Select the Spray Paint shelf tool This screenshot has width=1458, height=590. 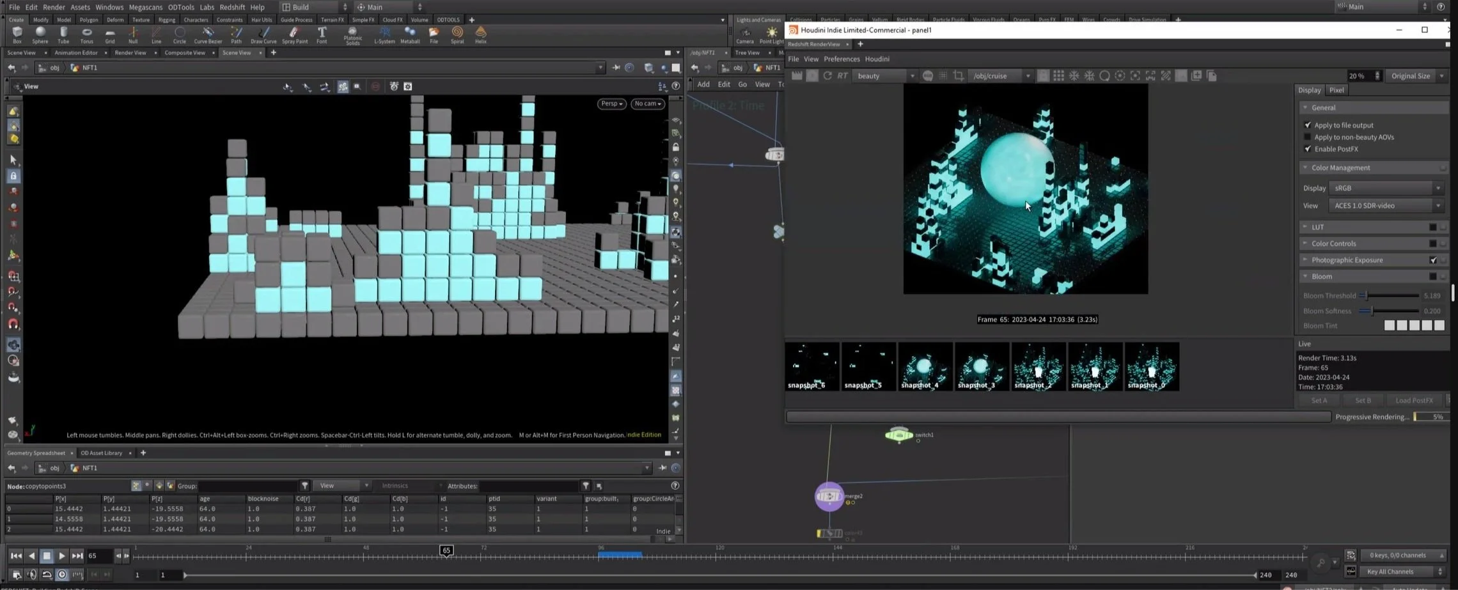[x=294, y=35]
